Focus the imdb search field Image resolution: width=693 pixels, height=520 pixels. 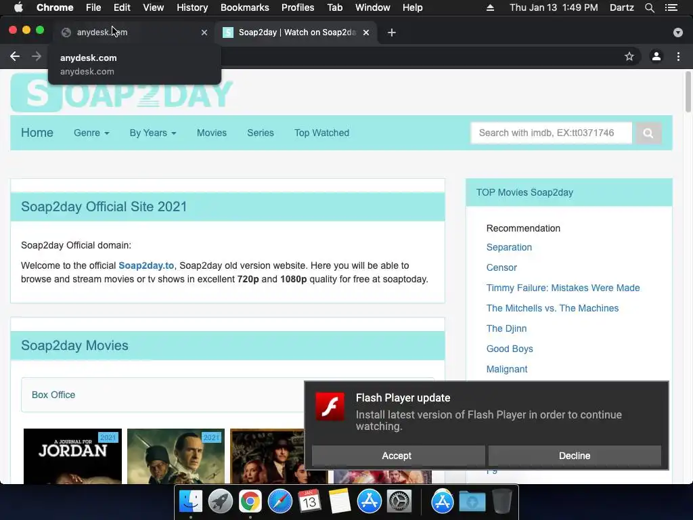[552, 133]
